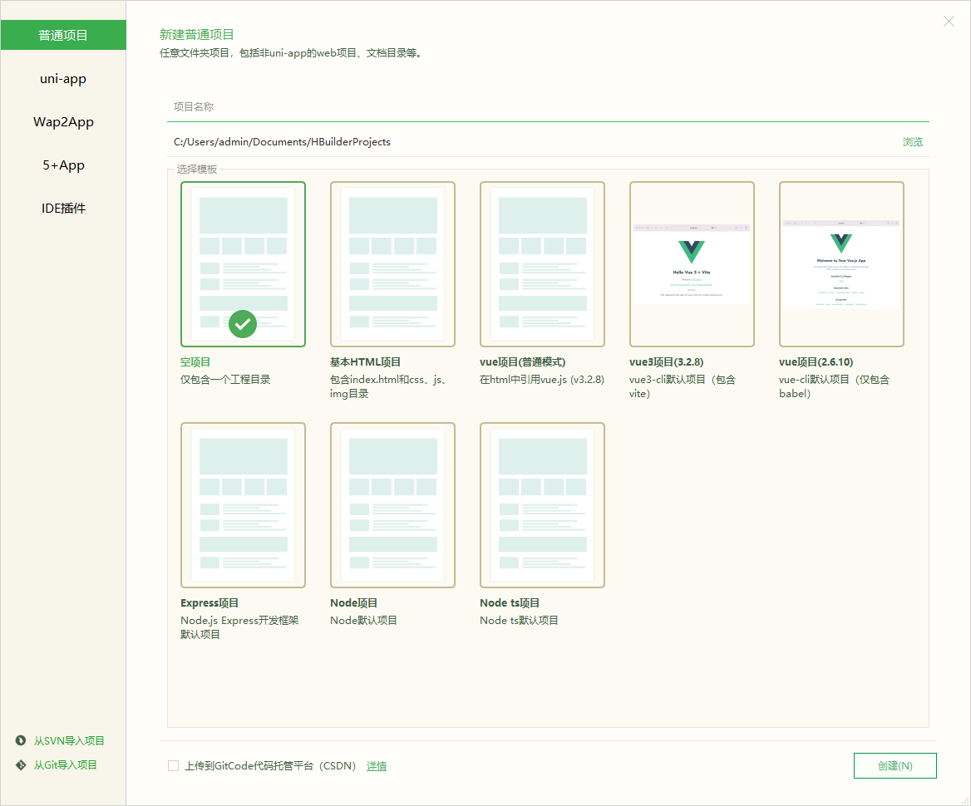Close the new project dialog
The image size is (971, 806).
949,22
